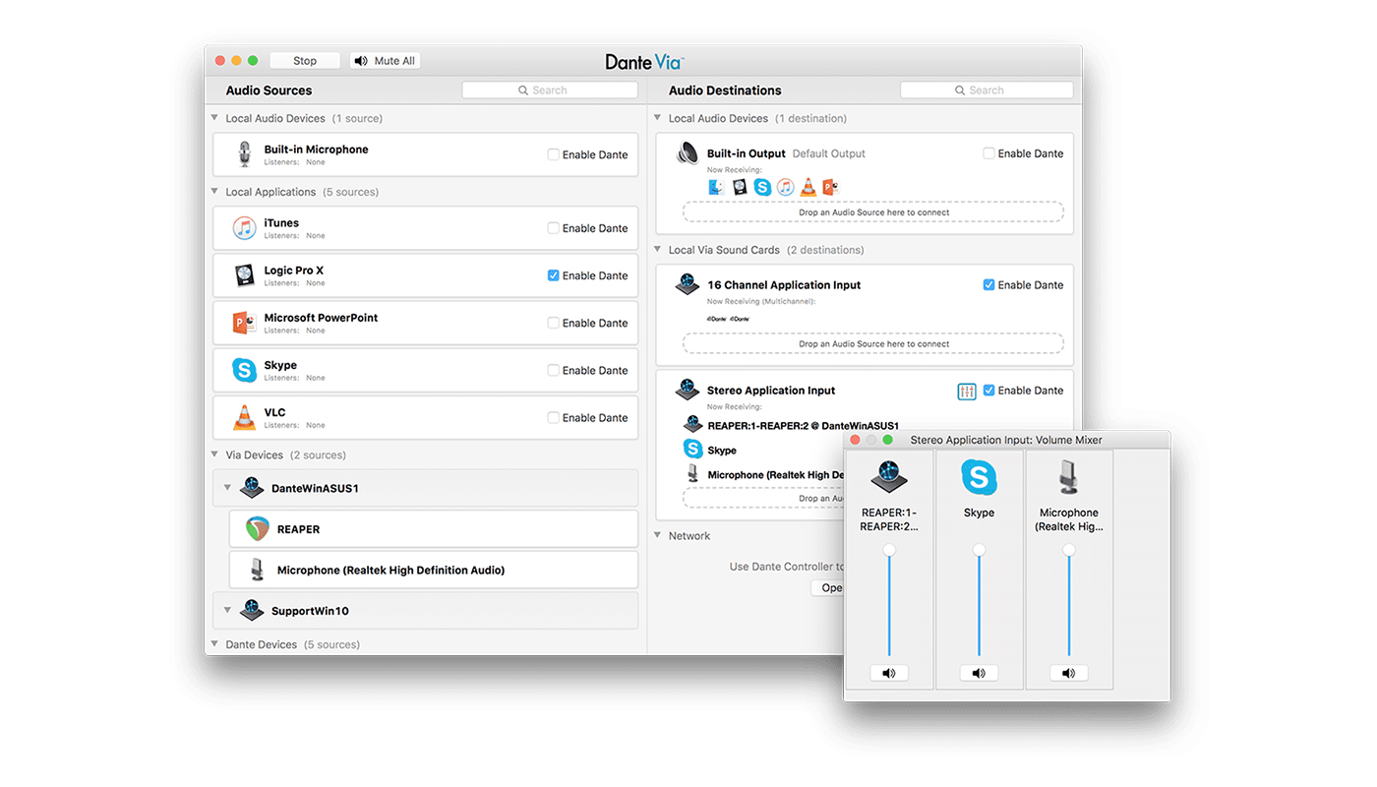The image size is (1377, 787).
Task: Click the Built-in Output speaker icon
Action: (x=687, y=153)
